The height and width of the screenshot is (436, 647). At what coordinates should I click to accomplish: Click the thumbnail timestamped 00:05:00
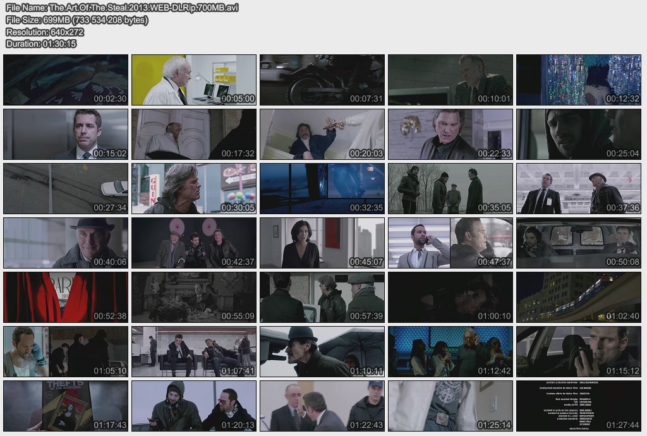[193, 80]
